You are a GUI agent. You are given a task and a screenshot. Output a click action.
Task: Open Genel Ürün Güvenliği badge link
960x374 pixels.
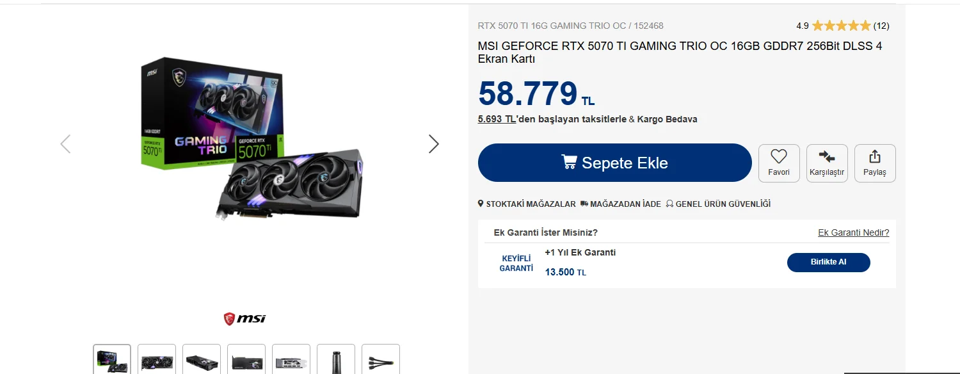pyautogui.click(x=718, y=204)
